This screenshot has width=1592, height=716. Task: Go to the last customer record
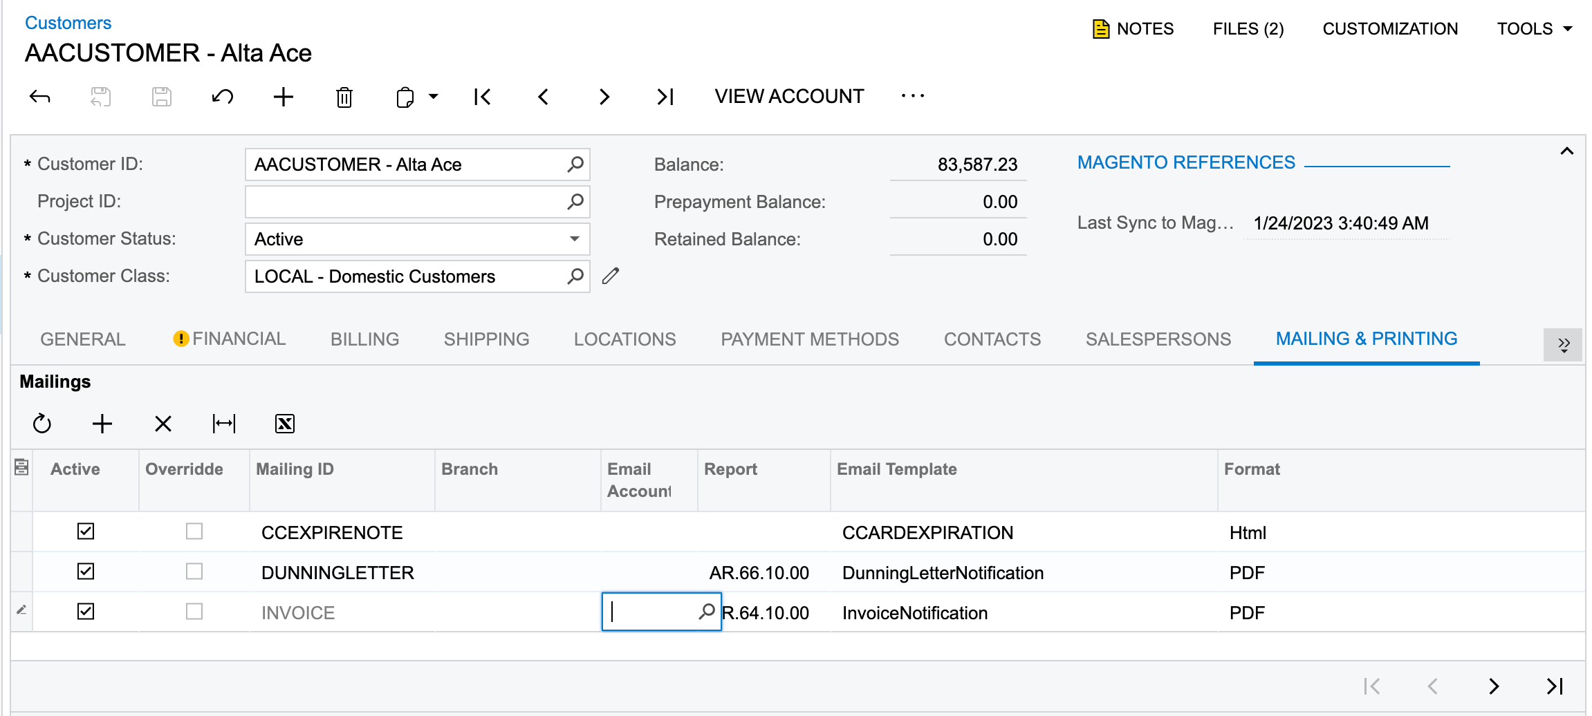click(665, 97)
